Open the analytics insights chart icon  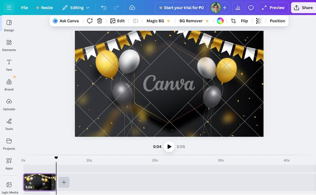click(238, 7)
